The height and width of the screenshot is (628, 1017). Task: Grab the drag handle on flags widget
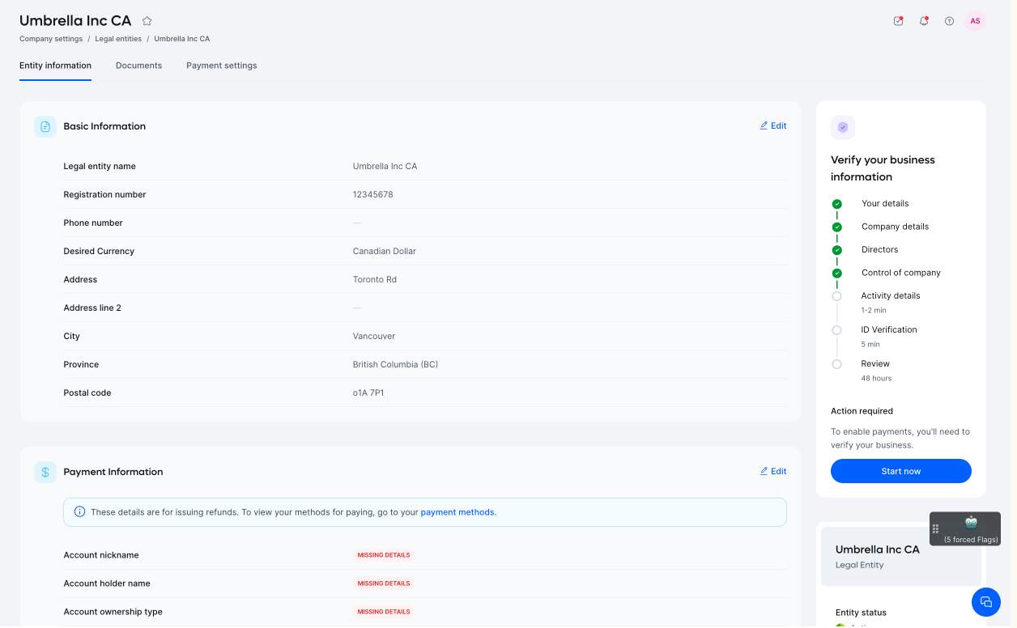(x=935, y=528)
